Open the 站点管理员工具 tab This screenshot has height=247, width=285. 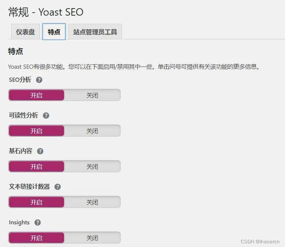click(95, 32)
